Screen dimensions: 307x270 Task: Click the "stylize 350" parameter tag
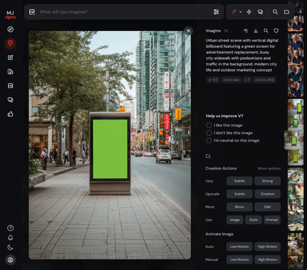pos(264,80)
